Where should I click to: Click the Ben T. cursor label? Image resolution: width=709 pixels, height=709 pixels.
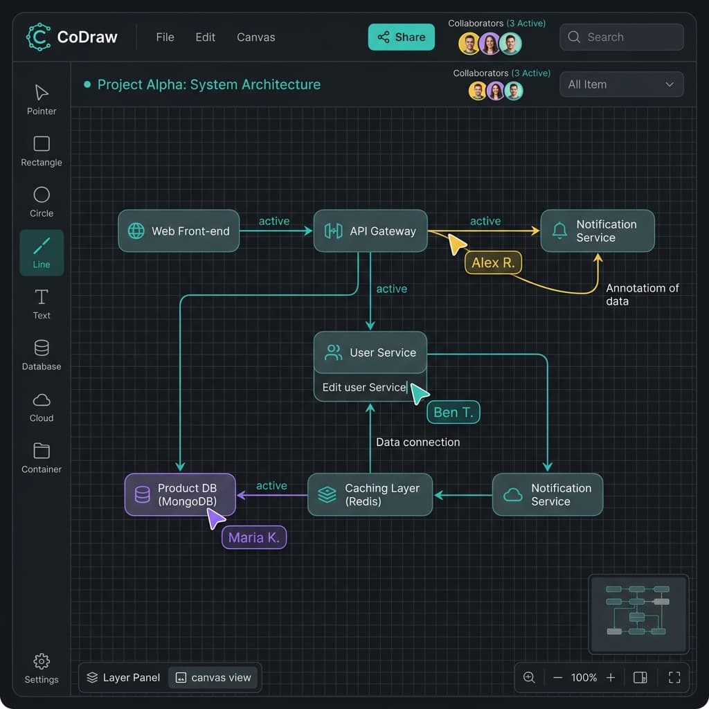pos(453,413)
